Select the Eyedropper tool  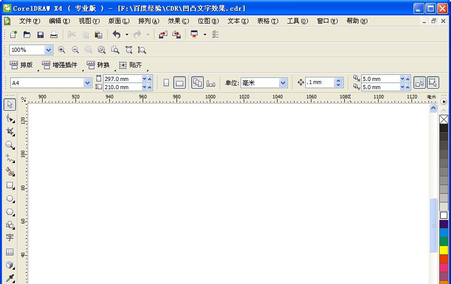pyautogui.click(x=10, y=278)
